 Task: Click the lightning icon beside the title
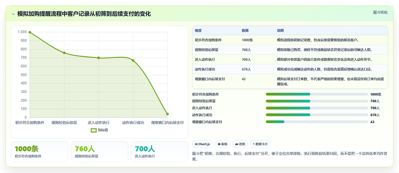[13, 14]
